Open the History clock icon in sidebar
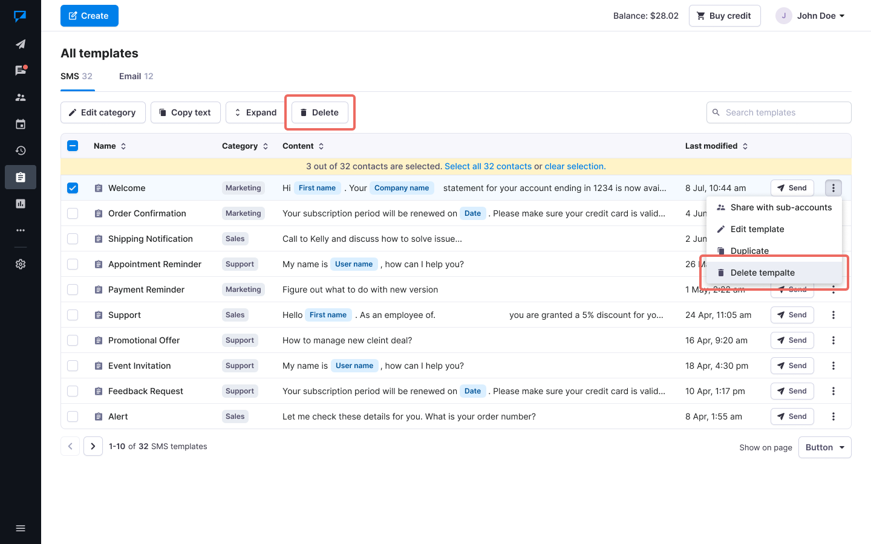 coord(21,151)
